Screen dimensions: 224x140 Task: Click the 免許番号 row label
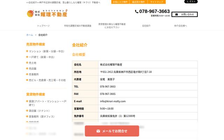(x=79, y=116)
